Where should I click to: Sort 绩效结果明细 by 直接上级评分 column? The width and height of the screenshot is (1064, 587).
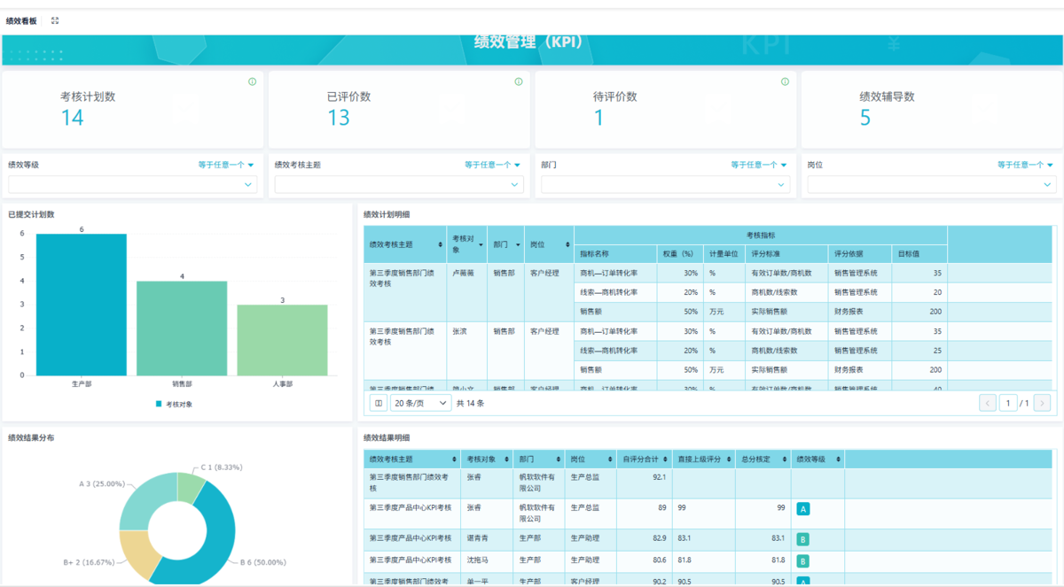coord(729,460)
